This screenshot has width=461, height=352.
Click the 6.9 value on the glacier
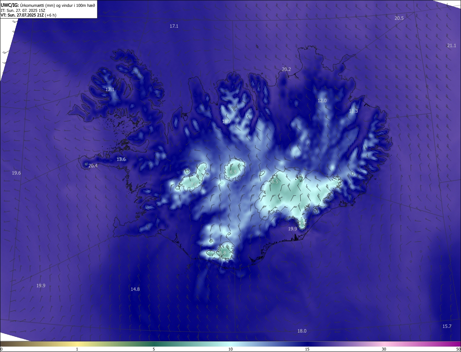pos(233,172)
